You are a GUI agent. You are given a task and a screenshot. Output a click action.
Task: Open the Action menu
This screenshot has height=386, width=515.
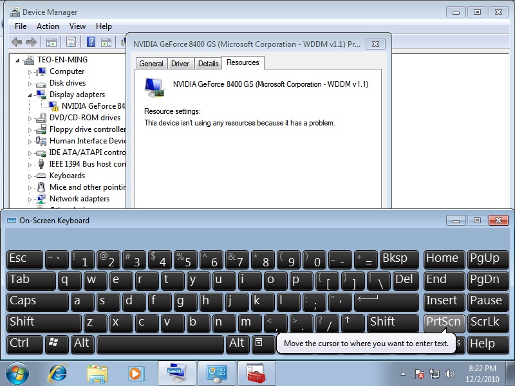click(48, 26)
